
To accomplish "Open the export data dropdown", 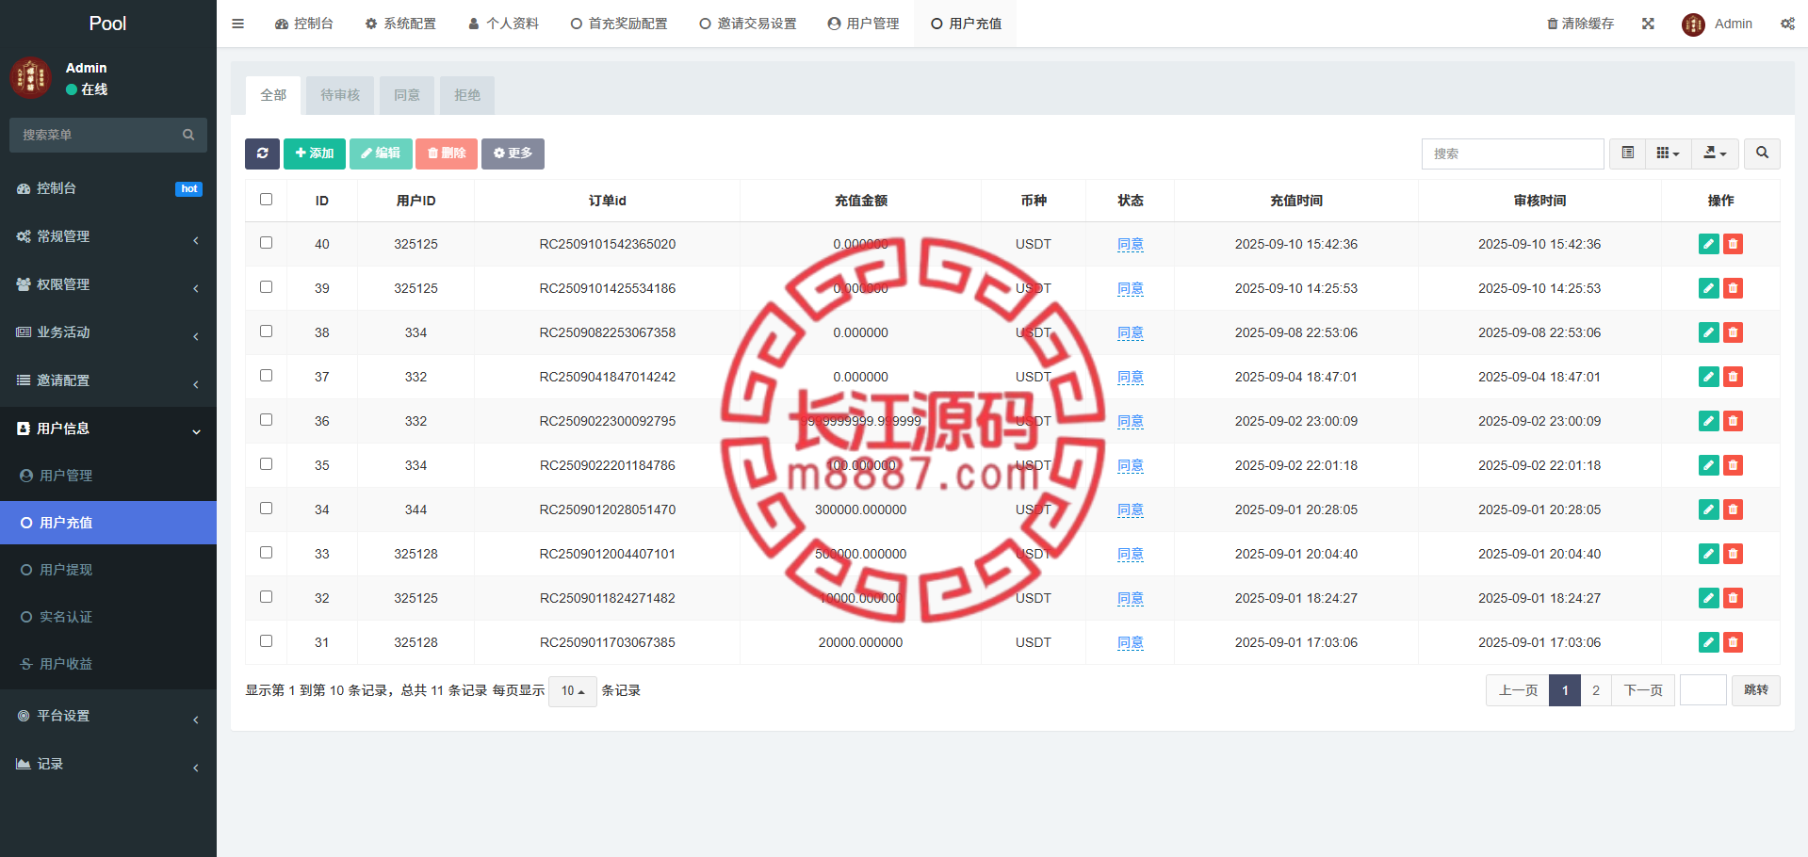I will click(x=1715, y=154).
